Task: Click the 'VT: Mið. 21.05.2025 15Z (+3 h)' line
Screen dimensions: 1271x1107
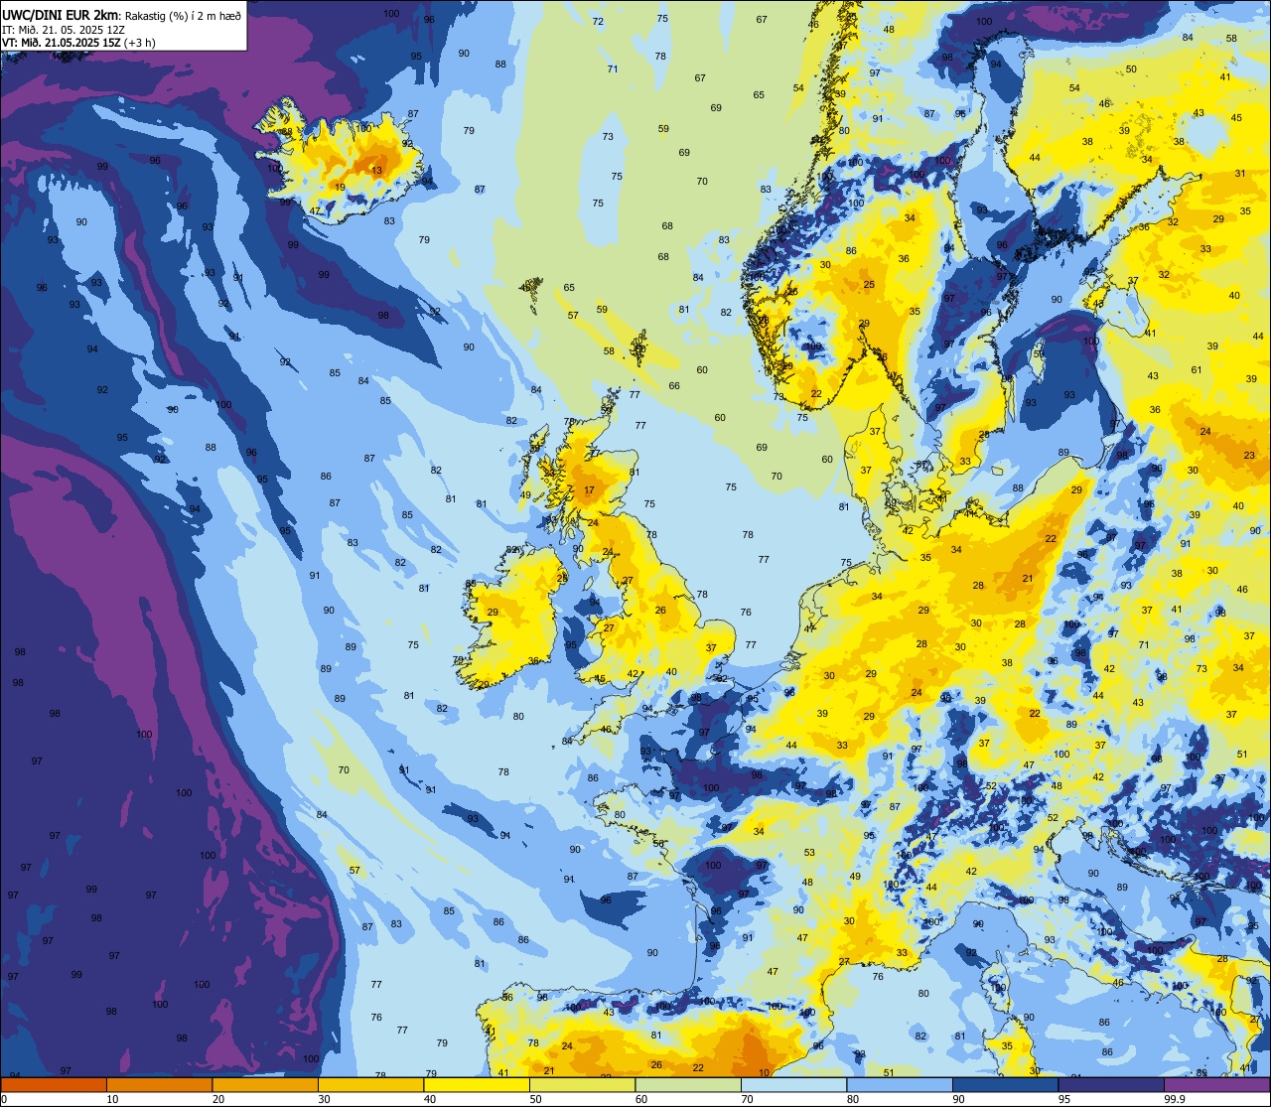Action: 78,43
